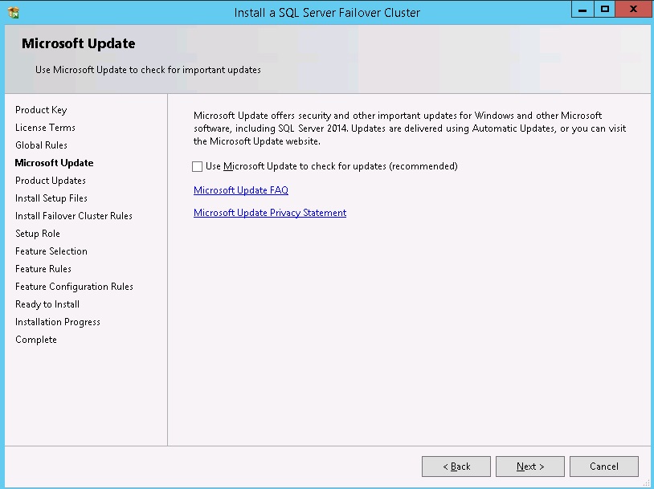Image resolution: width=654 pixels, height=489 pixels.
Task: Open Microsoft Update Privacy Statement link
Action: coord(270,213)
